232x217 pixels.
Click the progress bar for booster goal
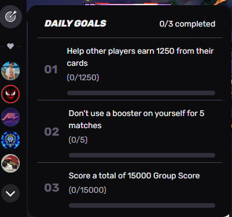pyautogui.click(x=142, y=155)
